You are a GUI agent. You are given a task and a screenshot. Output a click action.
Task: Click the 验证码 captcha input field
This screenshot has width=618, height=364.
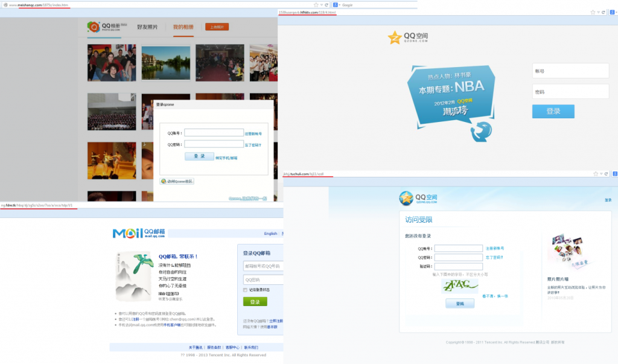[459, 267]
